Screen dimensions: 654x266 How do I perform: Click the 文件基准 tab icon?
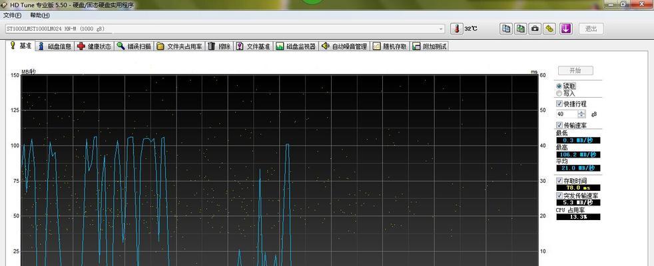click(239, 46)
